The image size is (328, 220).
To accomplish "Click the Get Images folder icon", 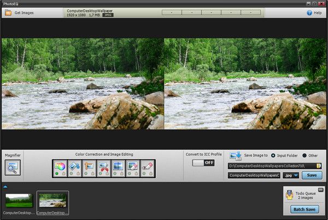I will (x=8, y=12).
